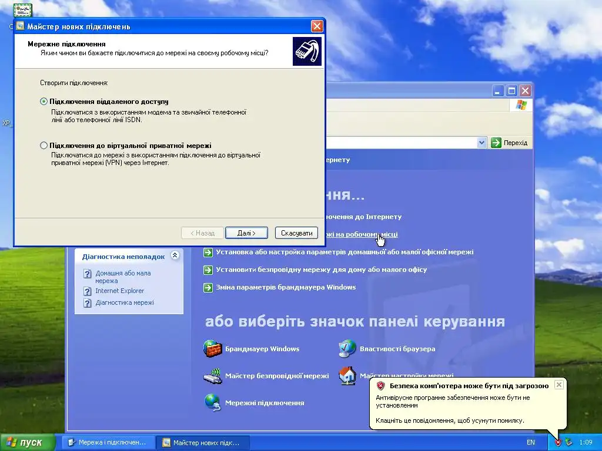The width and height of the screenshot is (602, 451).
Task: Click the network tray icon beside the clock
Action: pyautogui.click(x=568, y=442)
